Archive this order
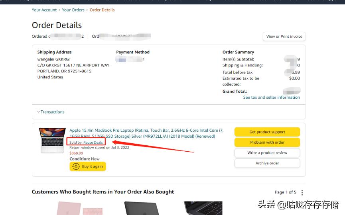 click(267, 163)
